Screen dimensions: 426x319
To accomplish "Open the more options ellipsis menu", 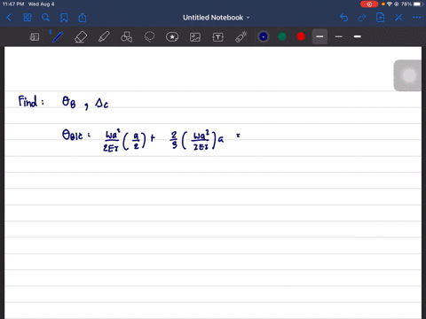I will [x=417, y=18].
